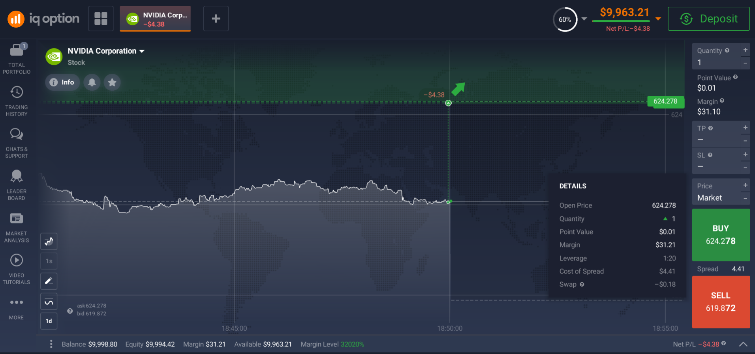The height and width of the screenshot is (354, 755).
Task: Increase Take Profit with plus
Action: [745, 127]
